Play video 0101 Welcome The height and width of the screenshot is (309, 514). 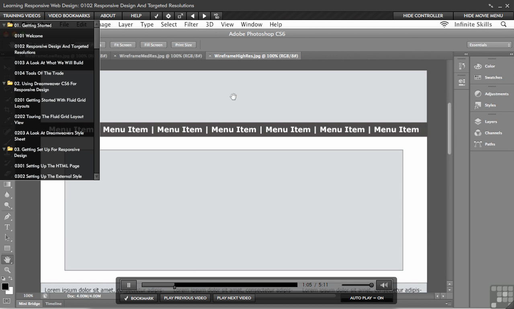[x=29, y=36]
